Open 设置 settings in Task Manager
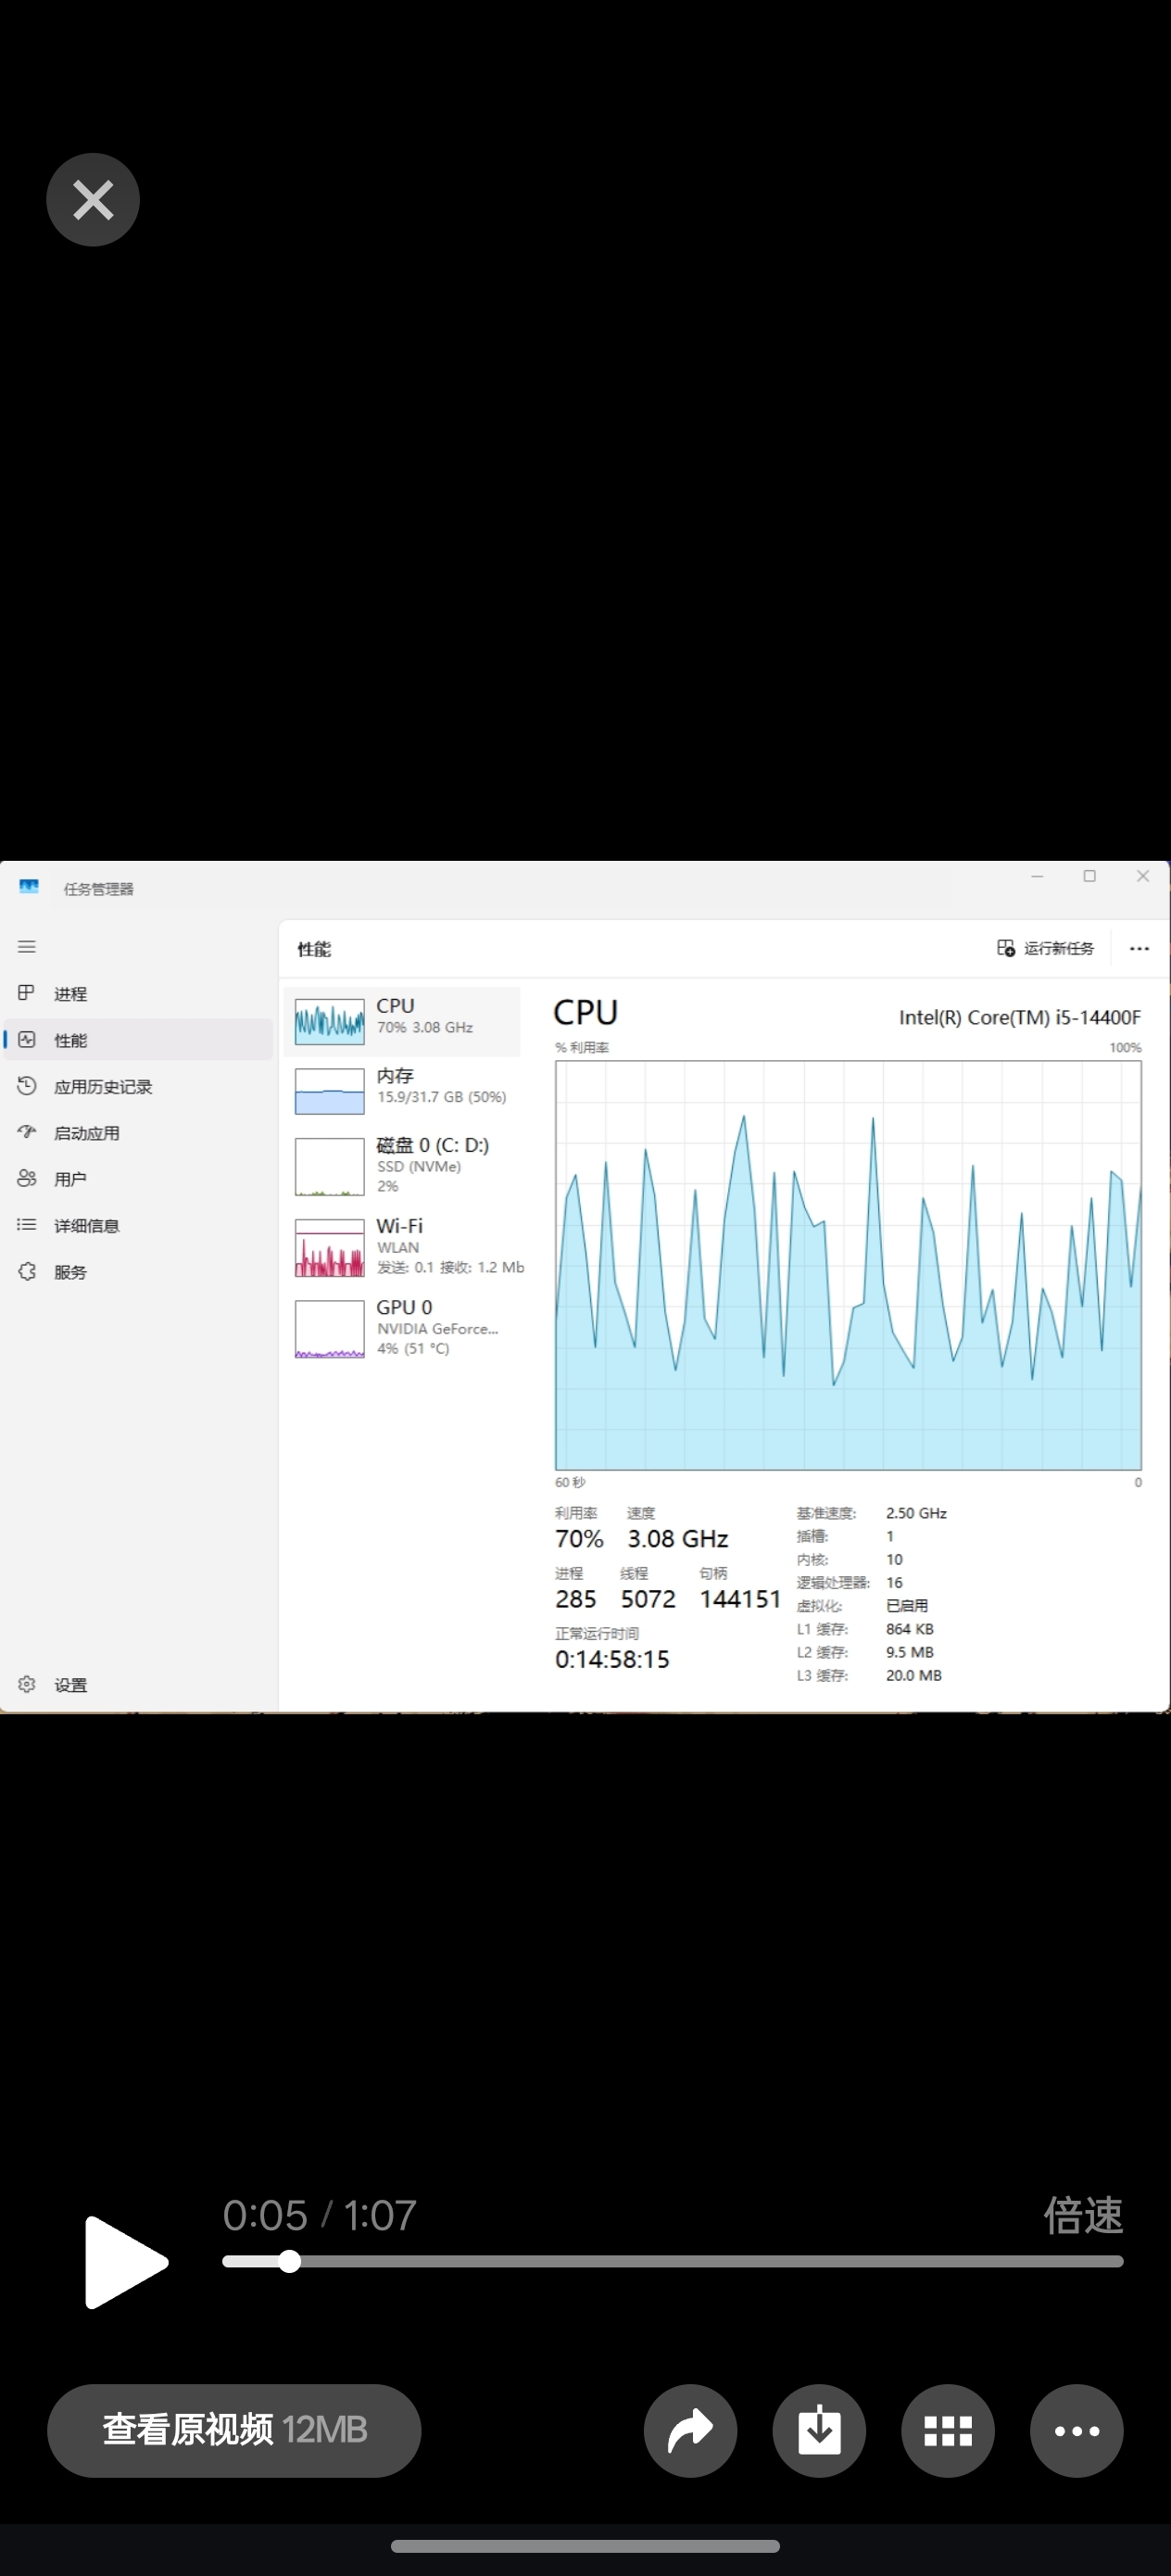 [137, 1685]
